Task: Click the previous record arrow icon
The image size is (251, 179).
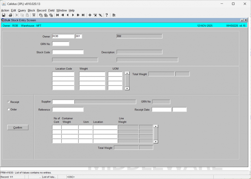Action: point(67,15)
